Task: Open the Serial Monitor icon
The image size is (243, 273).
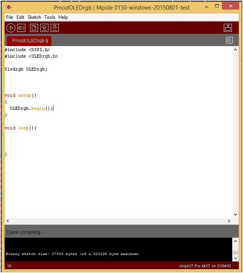Action: (228, 28)
